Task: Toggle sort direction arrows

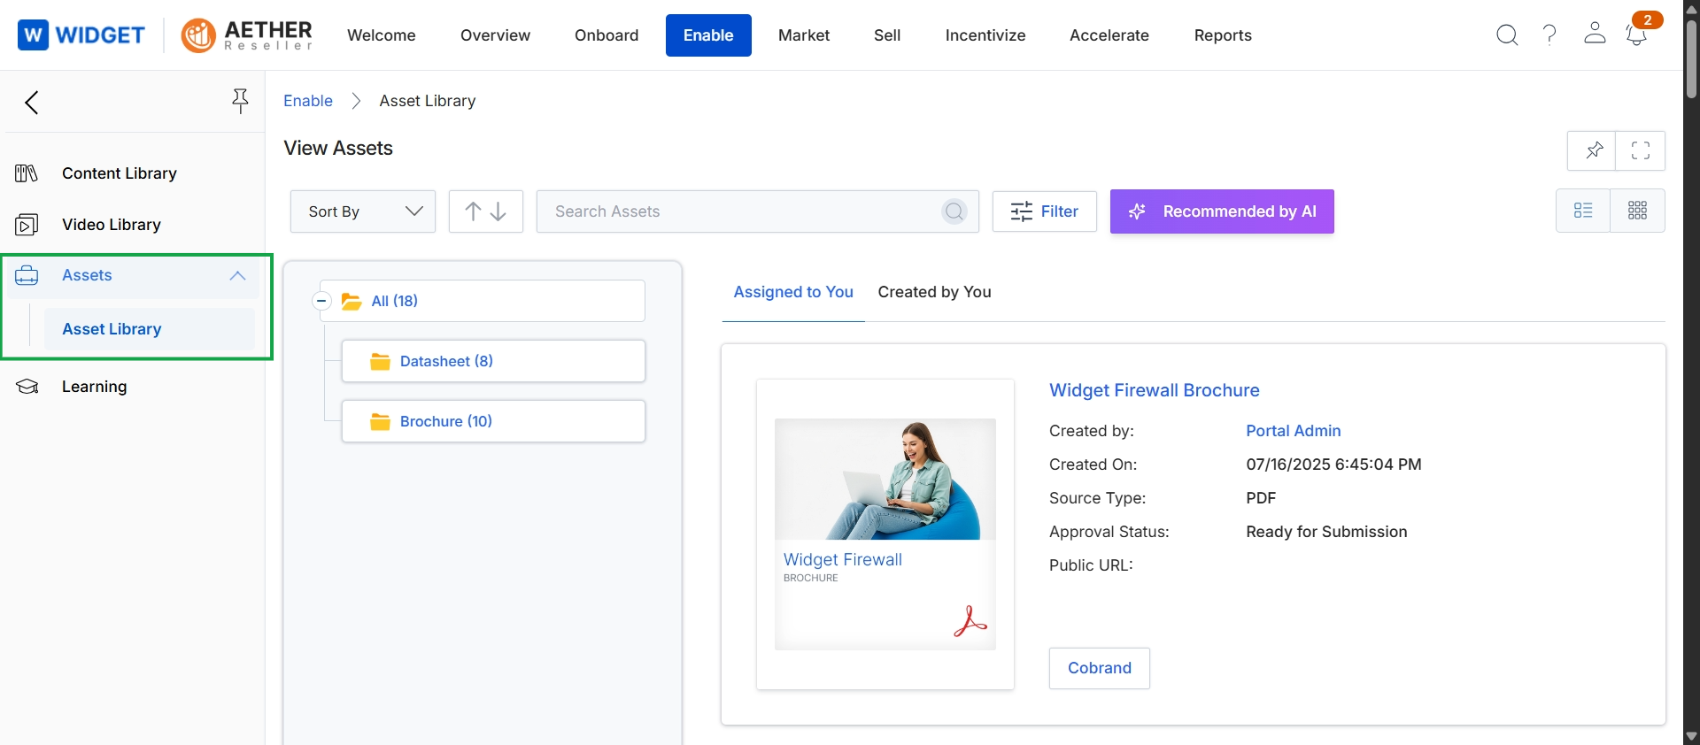Action: click(486, 211)
